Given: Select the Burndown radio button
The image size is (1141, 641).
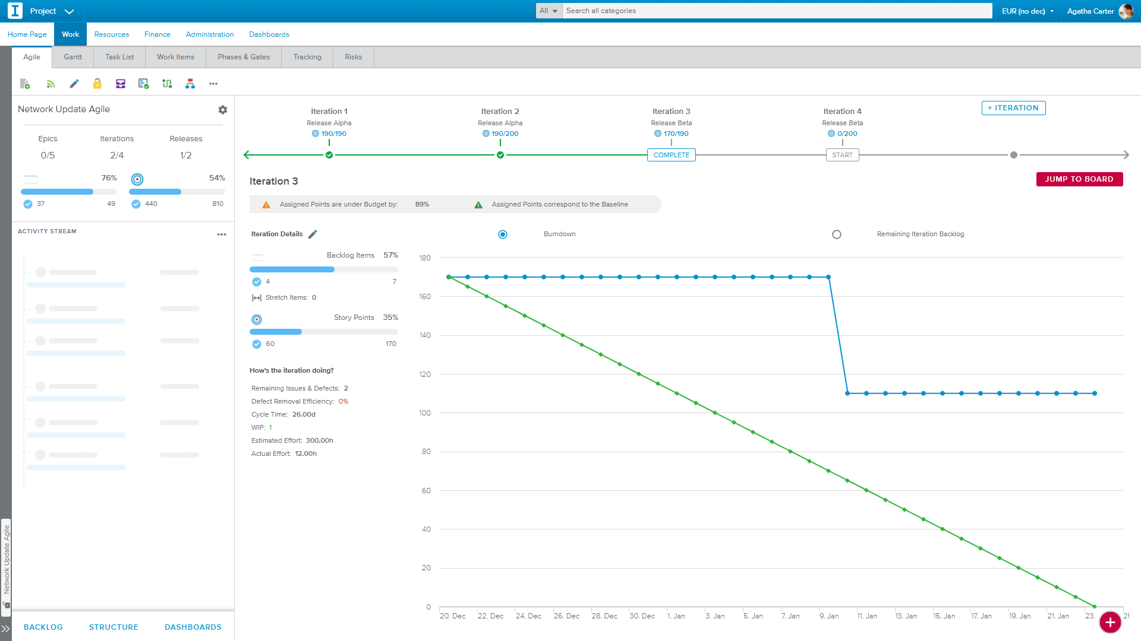Looking at the screenshot, I should (503, 234).
